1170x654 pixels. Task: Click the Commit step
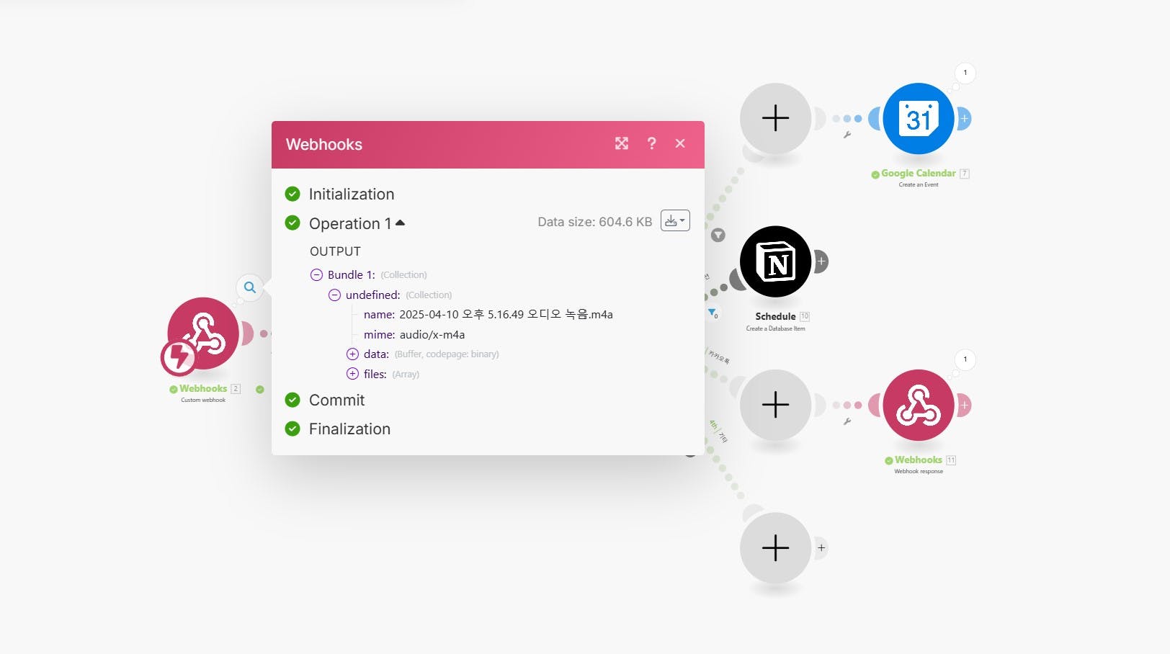(336, 400)
